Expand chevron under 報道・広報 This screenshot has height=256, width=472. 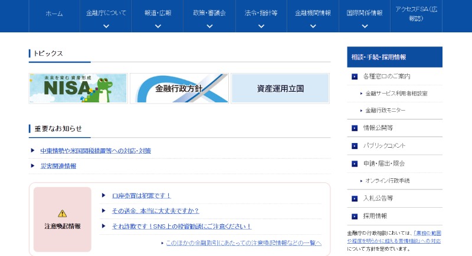[x=158, y=26]
